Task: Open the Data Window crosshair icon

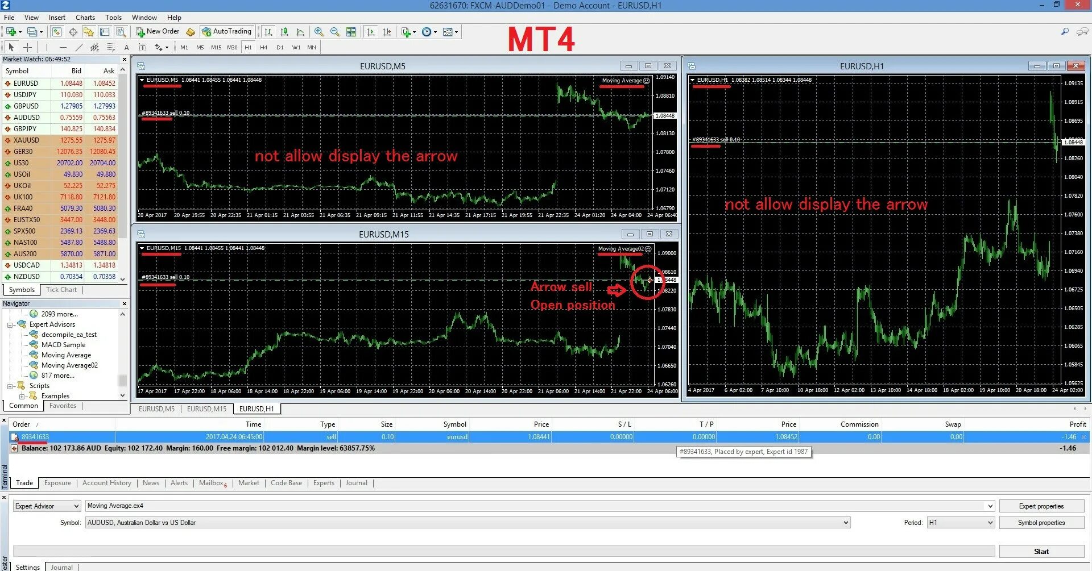Action: (x=73, y=32)
